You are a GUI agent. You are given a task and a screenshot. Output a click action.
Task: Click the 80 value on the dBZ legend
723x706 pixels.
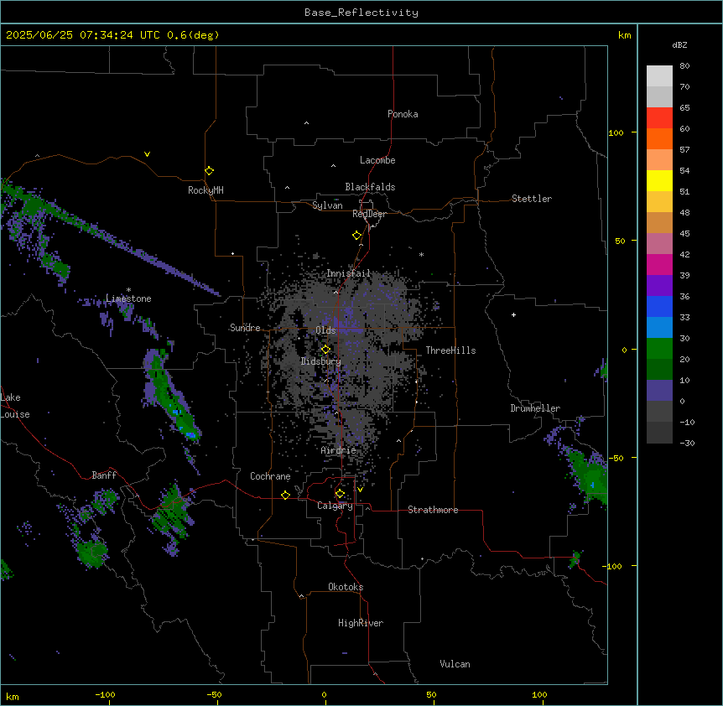pos(684,66)
